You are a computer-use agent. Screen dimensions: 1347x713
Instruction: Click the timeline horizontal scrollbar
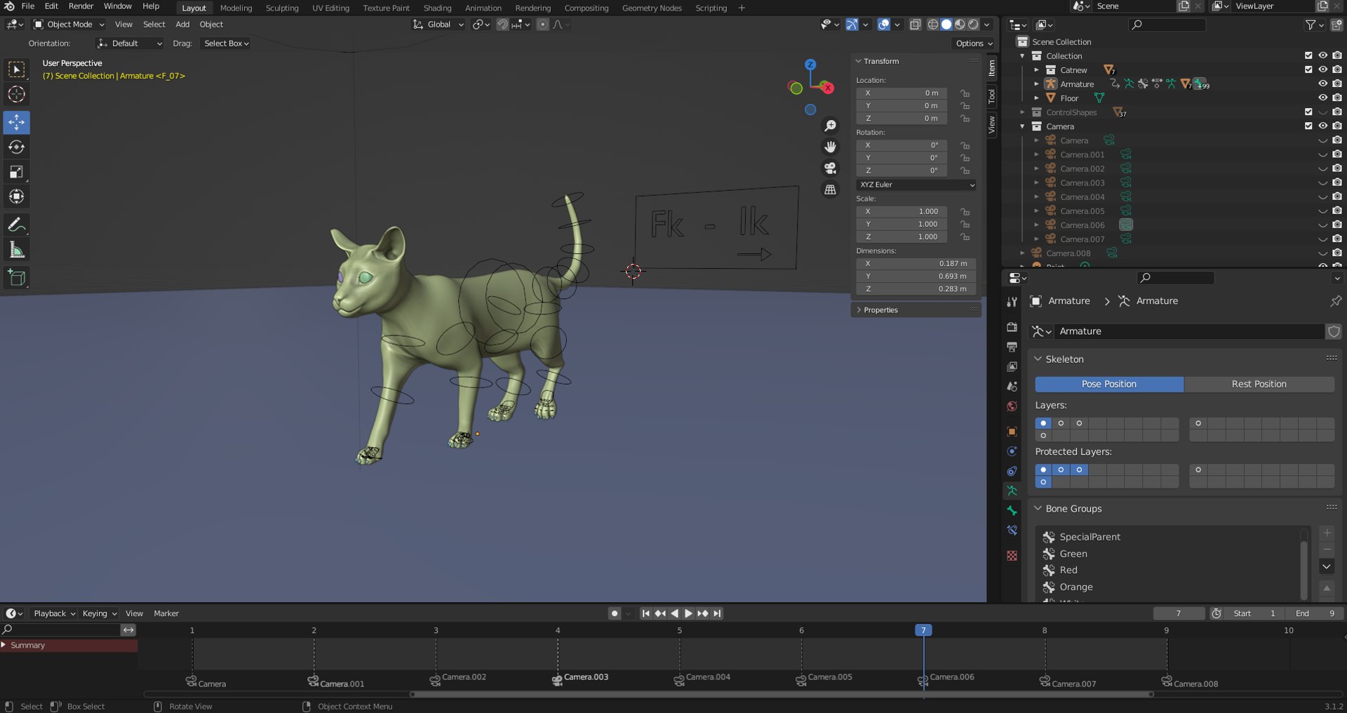click(782, 695)
